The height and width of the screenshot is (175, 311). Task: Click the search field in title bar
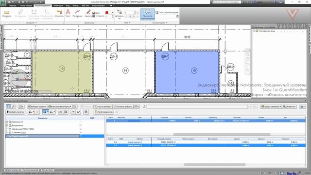click(226, 2)
